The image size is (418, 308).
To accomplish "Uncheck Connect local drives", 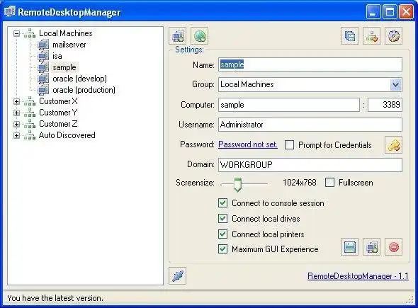I will point(223,219).
